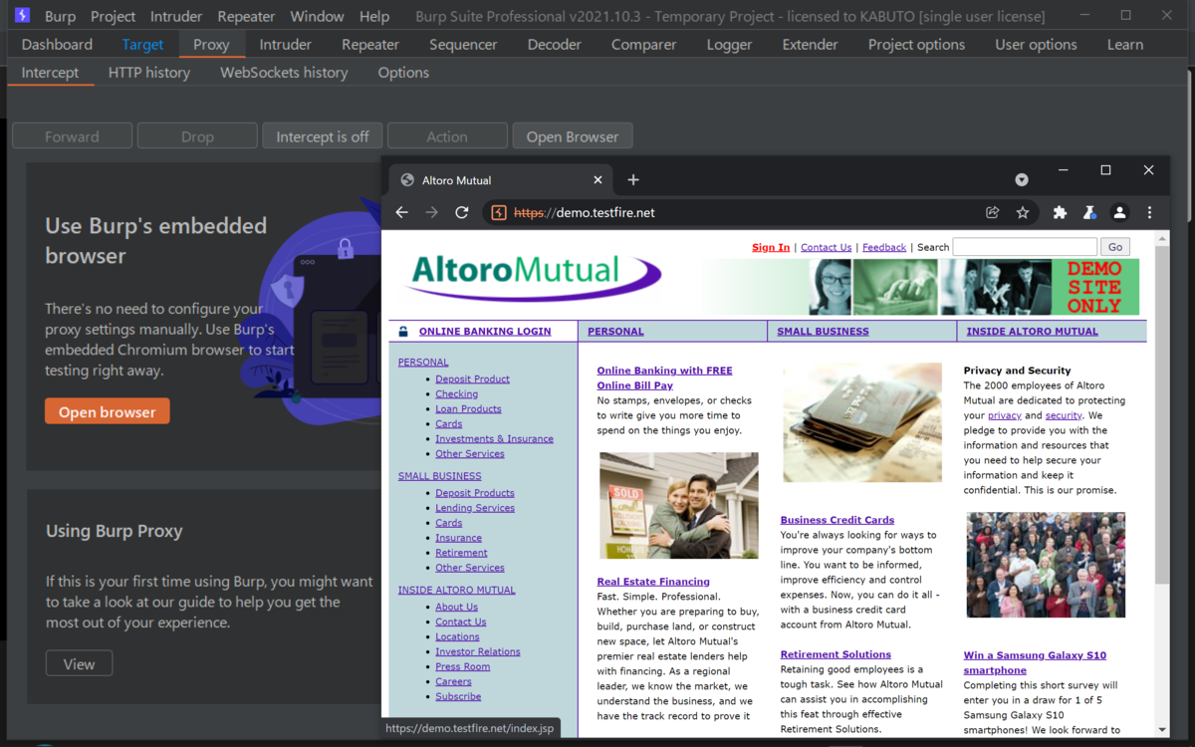
Task: Open the ONLINE BANKING LOGIN link
Action: point(485,332)
